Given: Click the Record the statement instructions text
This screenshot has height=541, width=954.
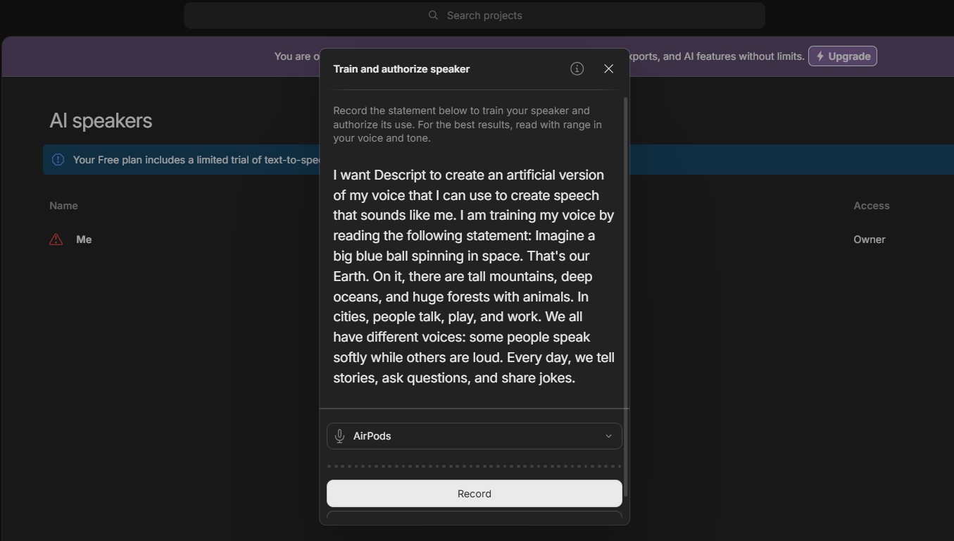Looking at the screenshot, I should click(x=467, y=125).
